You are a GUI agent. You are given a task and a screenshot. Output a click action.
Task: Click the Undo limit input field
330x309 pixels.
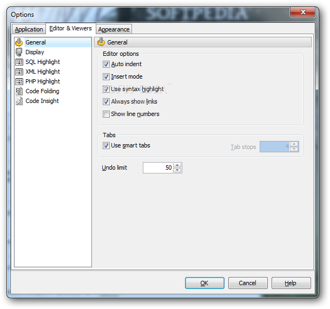coord(158,168)
